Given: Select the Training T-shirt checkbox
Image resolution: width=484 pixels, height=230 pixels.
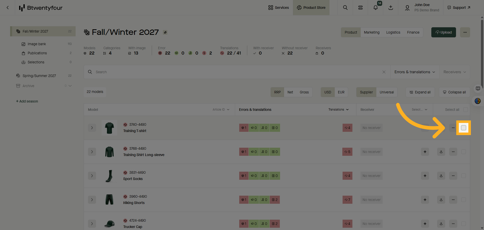Looking at the screenshot, I should 464,128.
